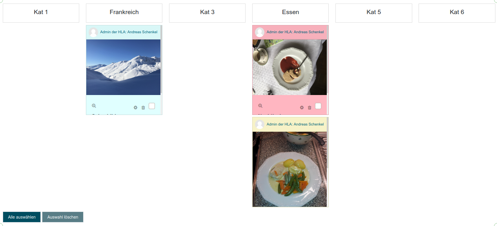The width and height of the screenshot is (497, 226).
Task: Select the Frankreich category header
Action: coord(124,13)
